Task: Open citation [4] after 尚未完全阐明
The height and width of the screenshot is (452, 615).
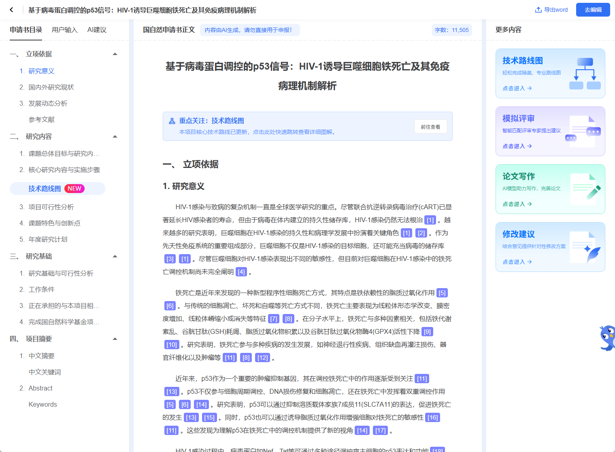Action: coord(241,272)
